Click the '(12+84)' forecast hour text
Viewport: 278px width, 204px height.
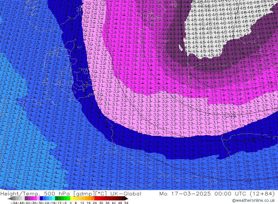262,193
